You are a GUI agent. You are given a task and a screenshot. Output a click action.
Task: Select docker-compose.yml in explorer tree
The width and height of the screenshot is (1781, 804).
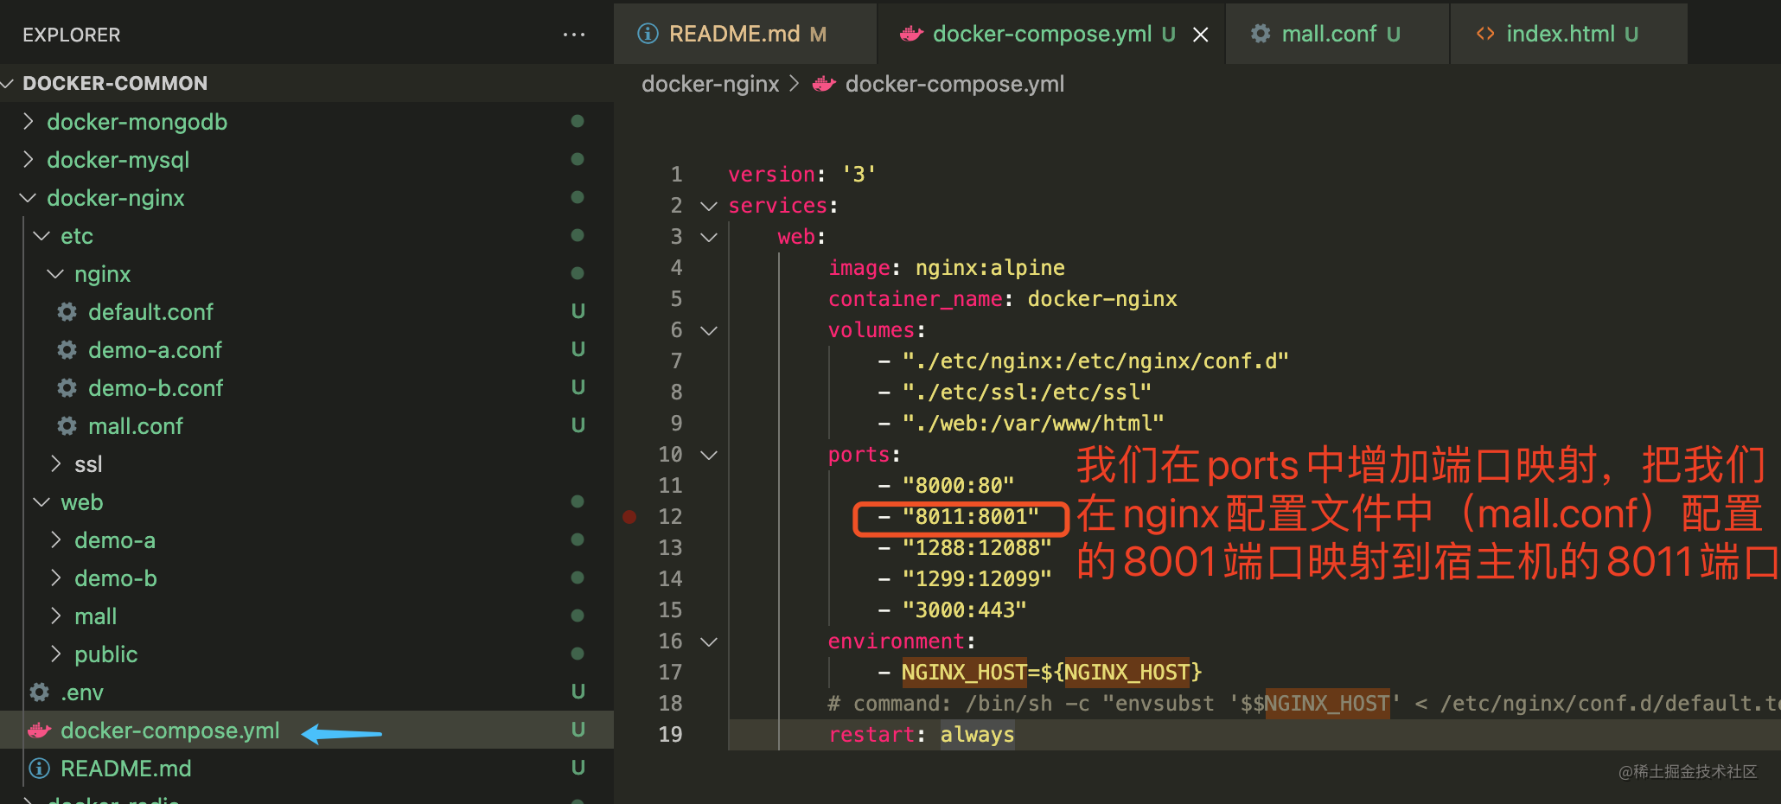point(307,731)
